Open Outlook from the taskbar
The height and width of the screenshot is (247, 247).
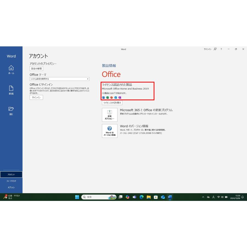tap(163, 197)
